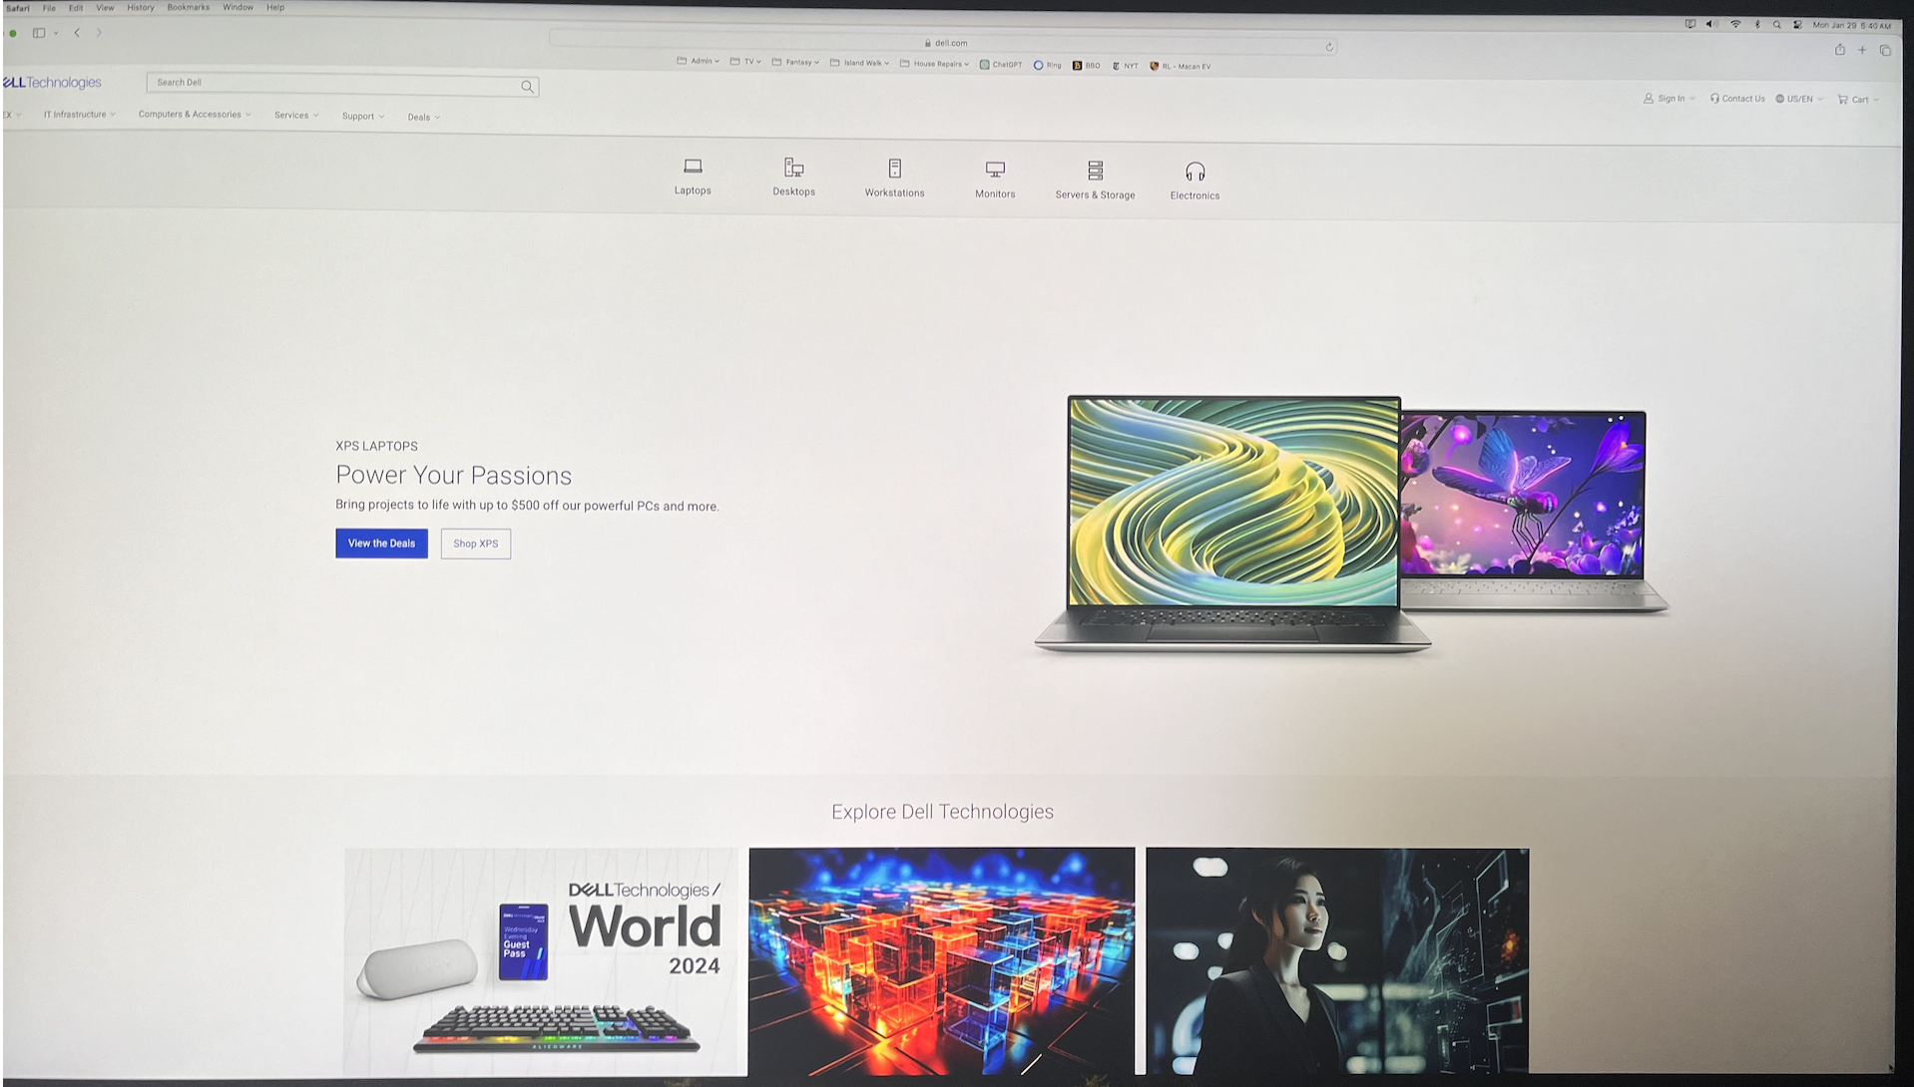Open the File menu
Image resolution: width=1914 pixels, height=1087 pixels.
pos(49,8)
